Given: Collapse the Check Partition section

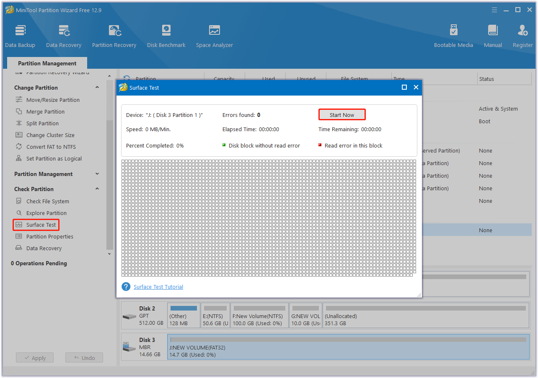Looking at the screenshot, I should coord(97,189).
